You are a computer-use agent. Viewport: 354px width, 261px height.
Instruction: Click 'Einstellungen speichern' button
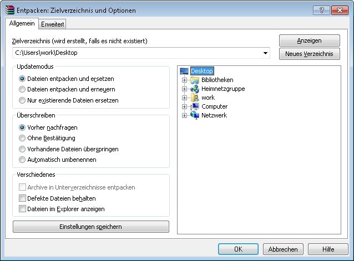[91, 227]
